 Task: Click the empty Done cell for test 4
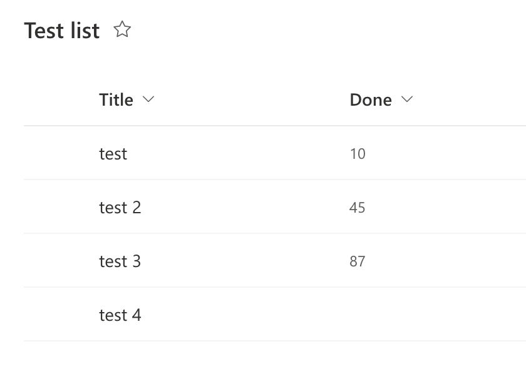(376, 315)
